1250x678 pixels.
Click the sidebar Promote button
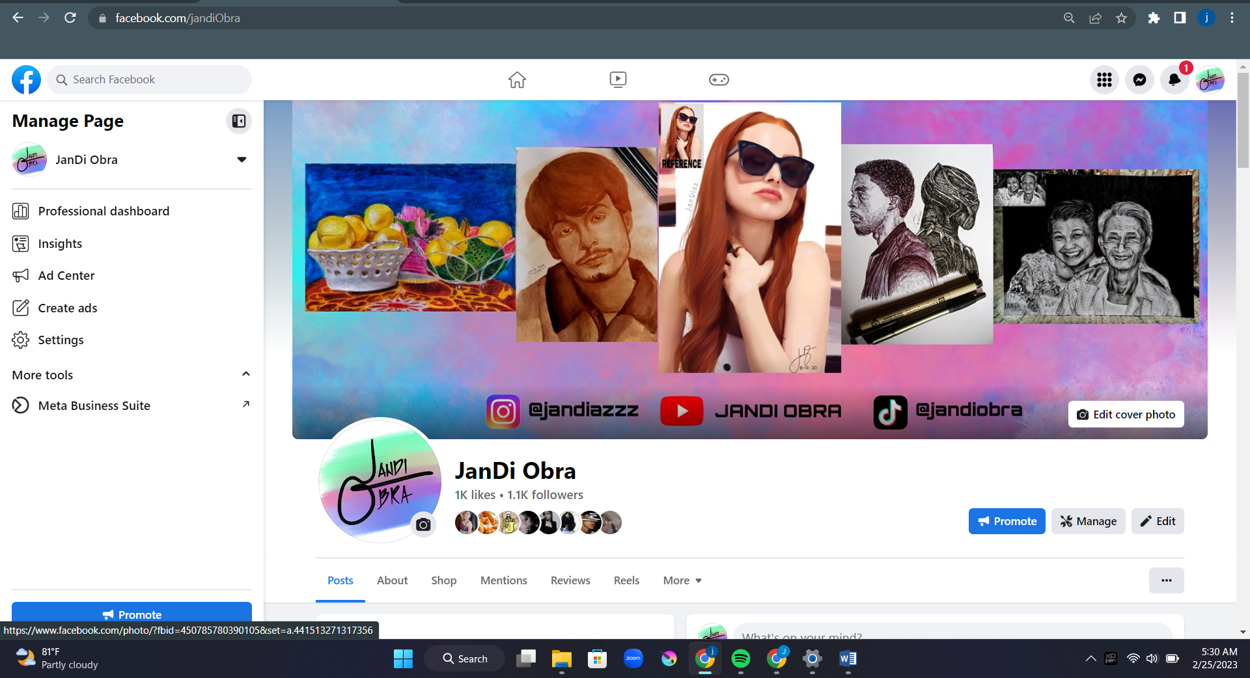click(132, 614)
